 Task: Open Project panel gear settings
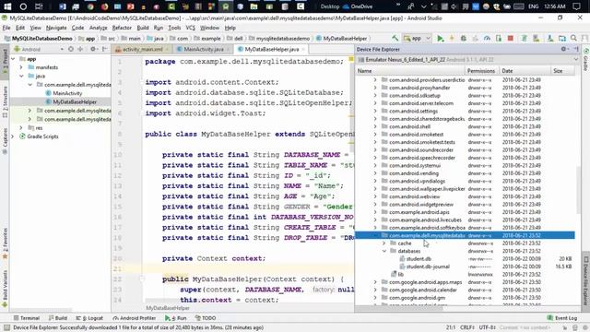(x=93, y=49)
